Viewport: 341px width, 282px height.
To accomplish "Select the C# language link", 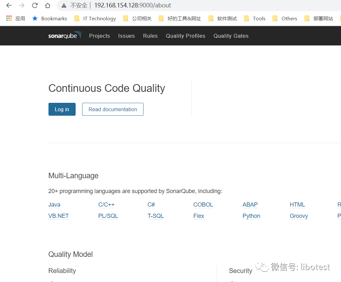I will (x=151, y=205).
